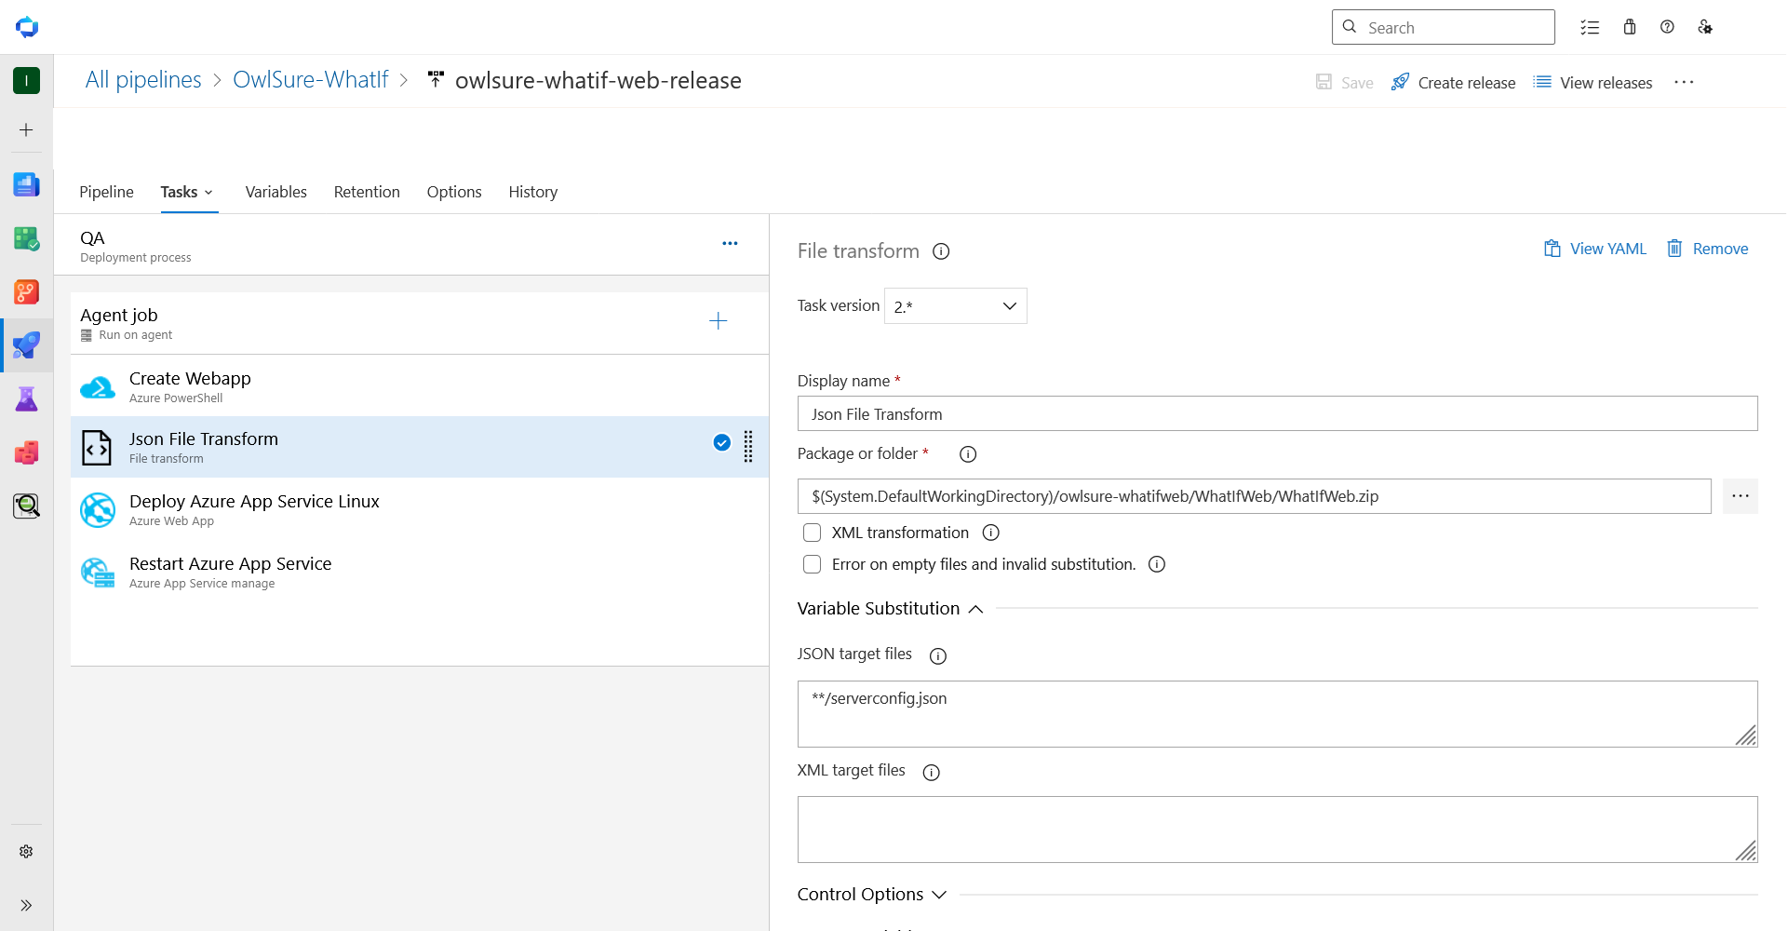The height and width of the screenshot is (931, 1787).
Task: Open Tasks tab dropdown chevron
Action: [x=208, y=193]
